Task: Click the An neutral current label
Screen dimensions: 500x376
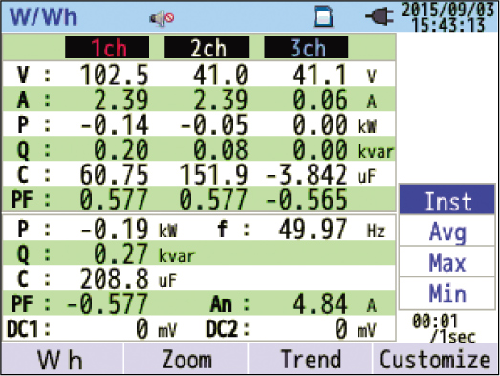Action: pos(221,303)
